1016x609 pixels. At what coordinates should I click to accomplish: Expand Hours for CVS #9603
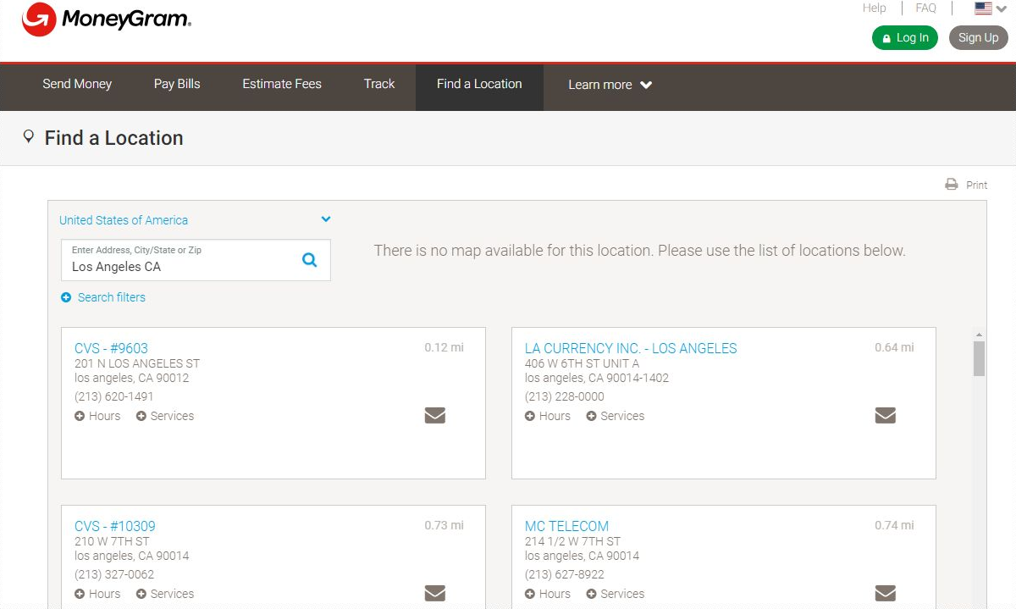click(97, 416)
